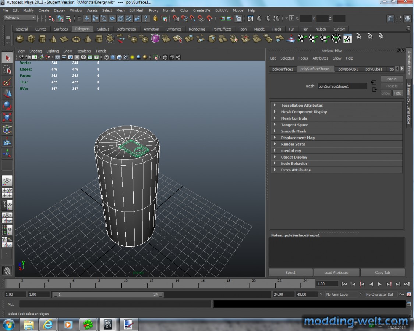Viewport: 414px width, 331px height.
Task: Activate the Rotate tool in toolbox
Action: (7, 106)
